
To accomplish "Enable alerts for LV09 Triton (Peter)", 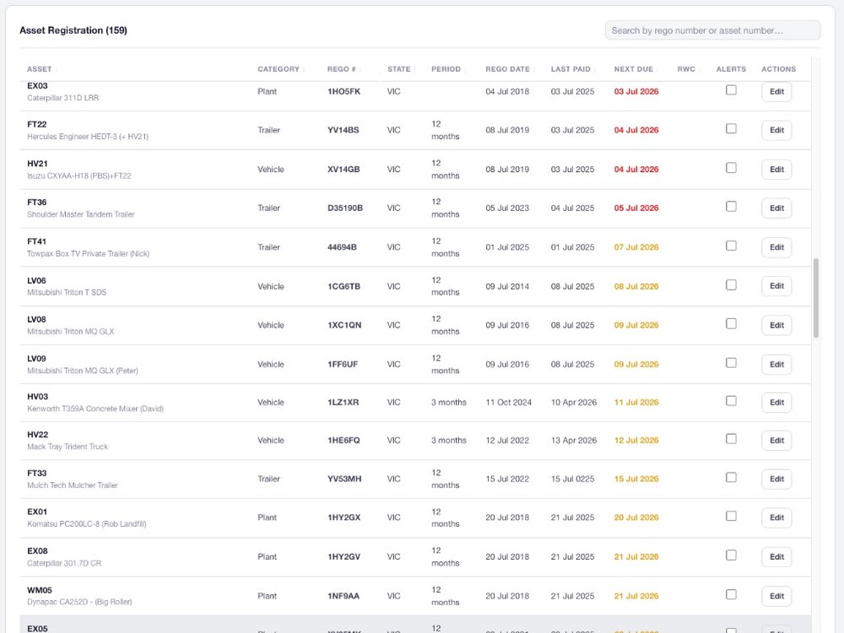I will click(731, 363).
